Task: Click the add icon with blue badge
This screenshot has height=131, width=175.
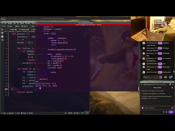Action: [x=170, y=77]
